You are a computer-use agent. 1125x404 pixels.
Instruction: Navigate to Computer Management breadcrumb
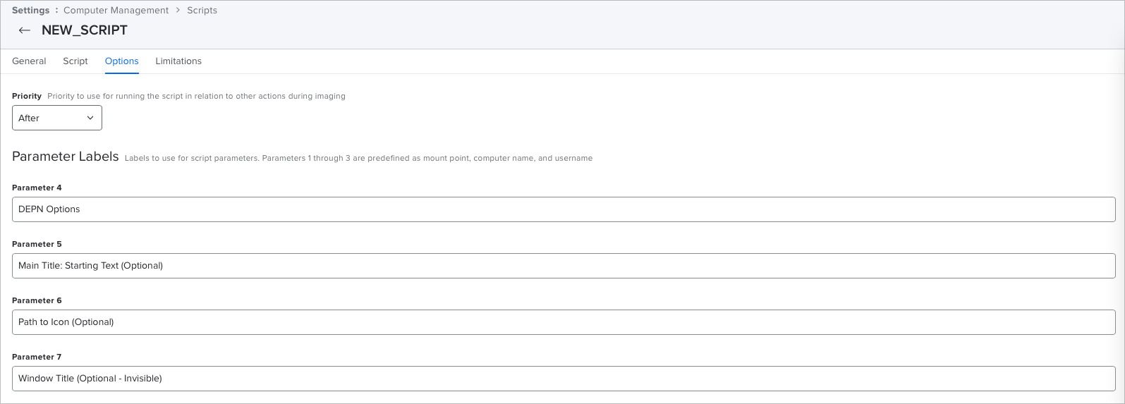pyautogui.click(x=116, y=11)
